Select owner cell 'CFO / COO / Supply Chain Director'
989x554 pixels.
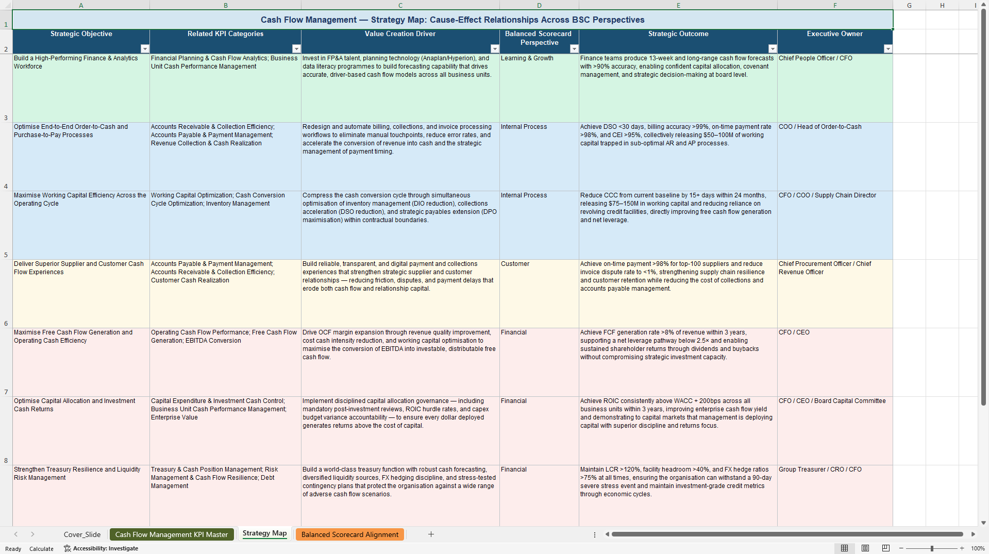tap(835, 225)
